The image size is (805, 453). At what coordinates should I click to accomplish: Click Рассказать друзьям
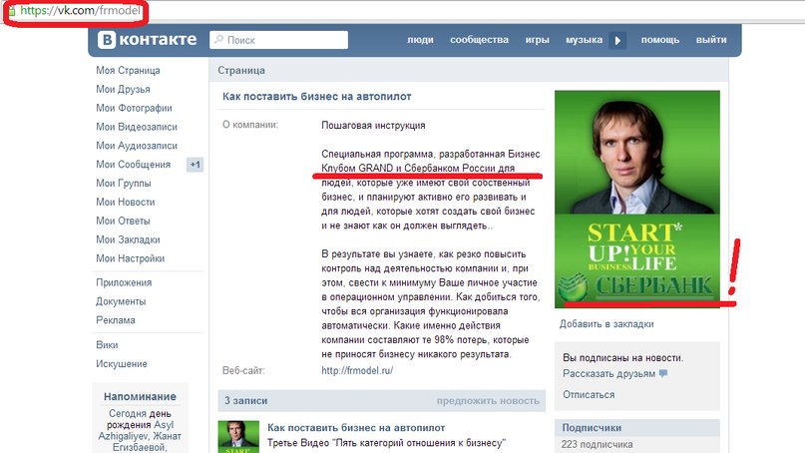[608, 374]
